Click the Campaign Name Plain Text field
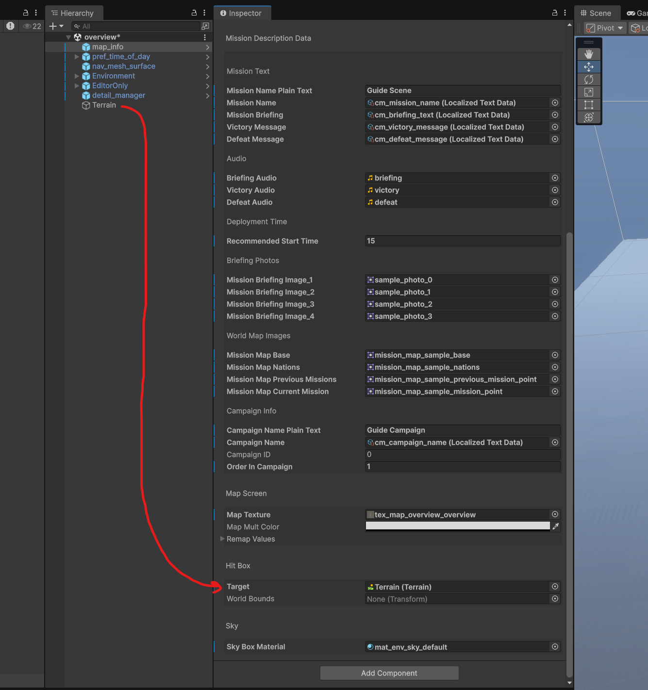Image resolution: width=648 pixels, height=690 pixels. pyautogui.click(x=463, y=430)
